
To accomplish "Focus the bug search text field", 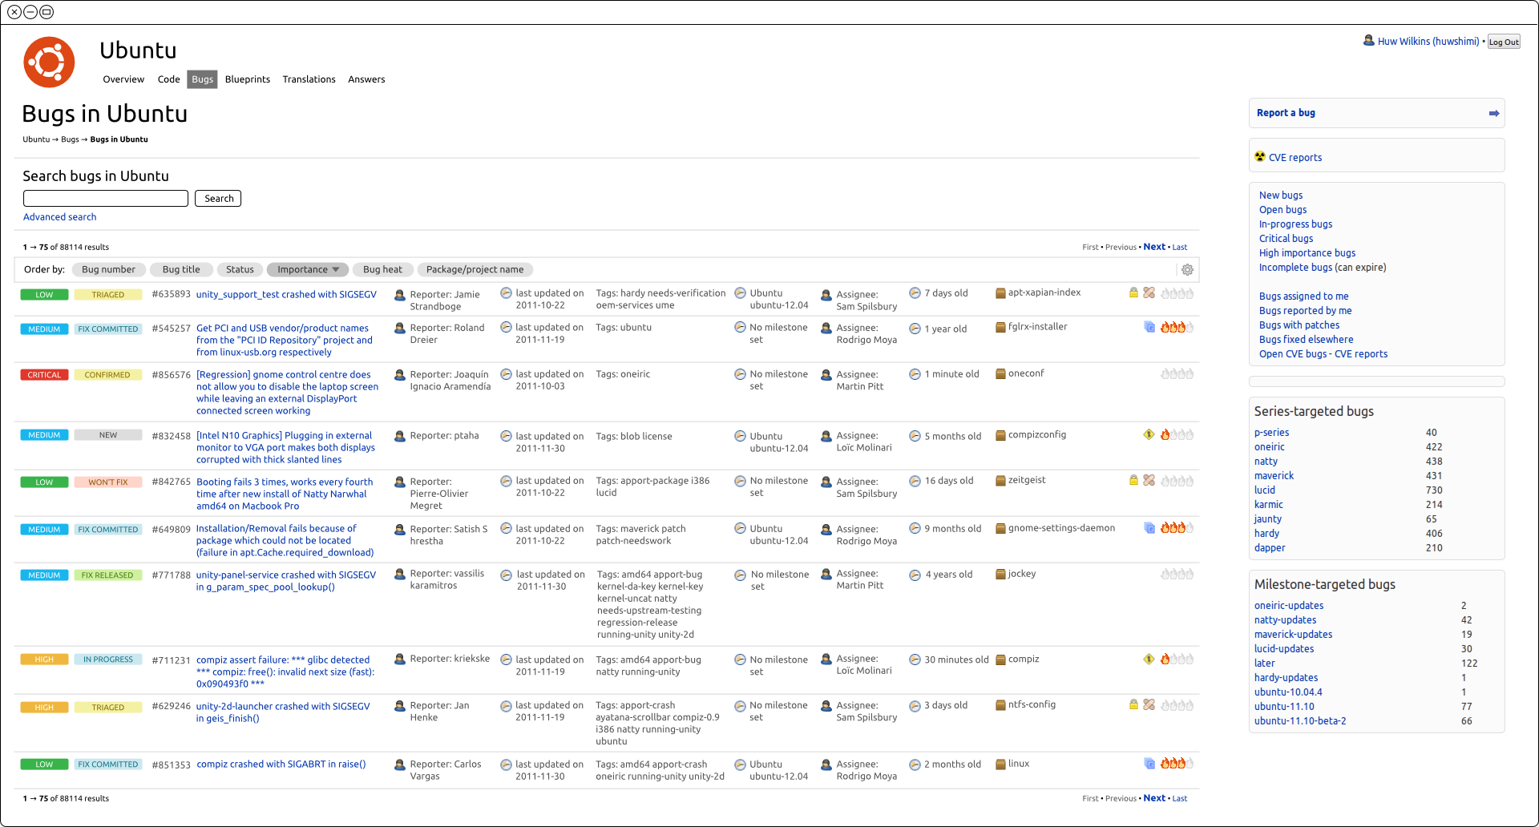I will (x=106, y=199).
